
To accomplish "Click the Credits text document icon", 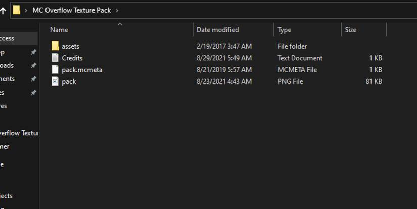I will click(55, 58).
